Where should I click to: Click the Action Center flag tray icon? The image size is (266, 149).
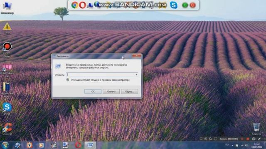[x=237, y=145]
